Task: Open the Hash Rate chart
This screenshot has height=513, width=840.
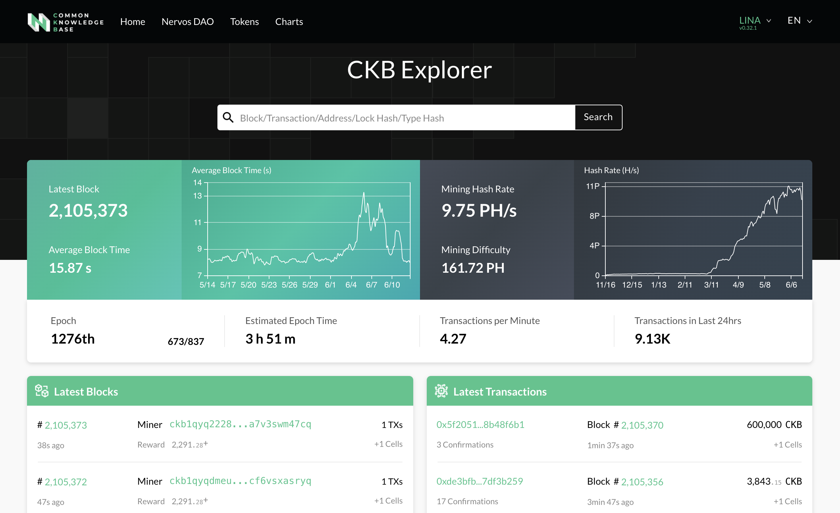Action: [x=693, y=230]
